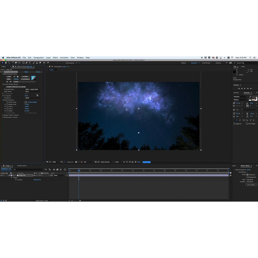Open the Graph Editor in the timeline

pos(65,169)
